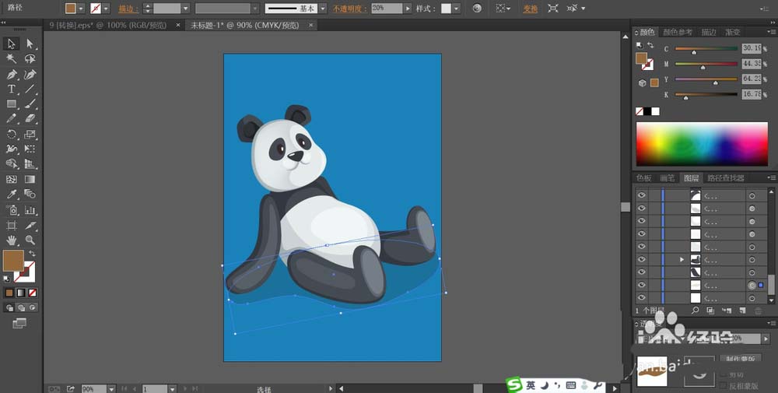
Task: Open the opacity 20% dropdown arrow
Action: click(408, 9)
